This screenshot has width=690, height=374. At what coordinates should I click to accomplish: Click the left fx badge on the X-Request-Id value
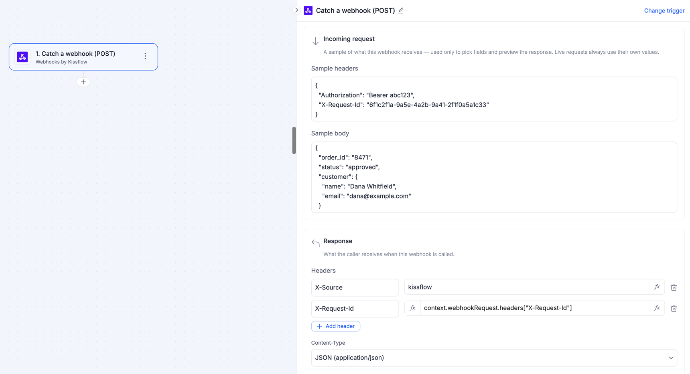pyautogui.click(x=412, y=308)
